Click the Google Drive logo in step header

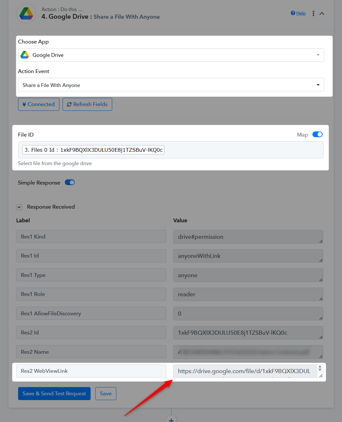click(x=26, y=13)
